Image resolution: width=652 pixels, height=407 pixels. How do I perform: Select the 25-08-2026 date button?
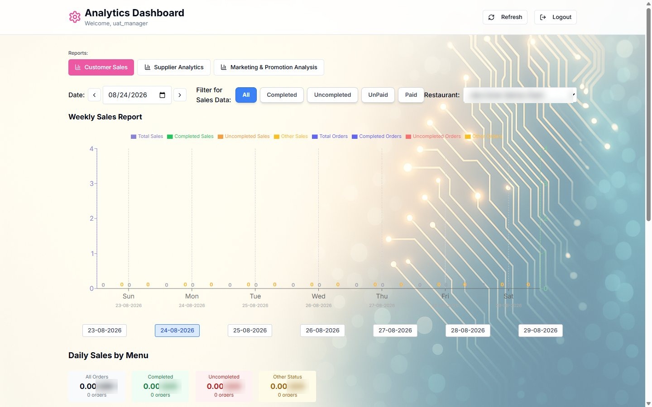(250, 331)
